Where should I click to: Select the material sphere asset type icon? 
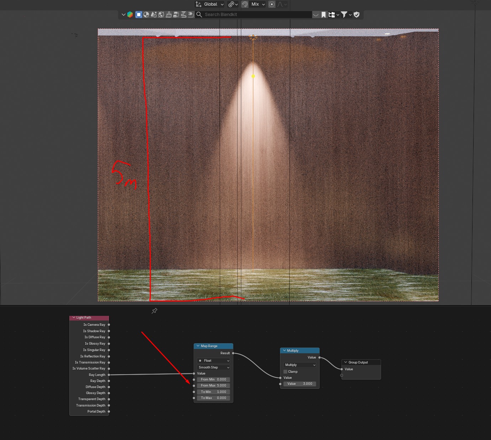tap(146, 15)
